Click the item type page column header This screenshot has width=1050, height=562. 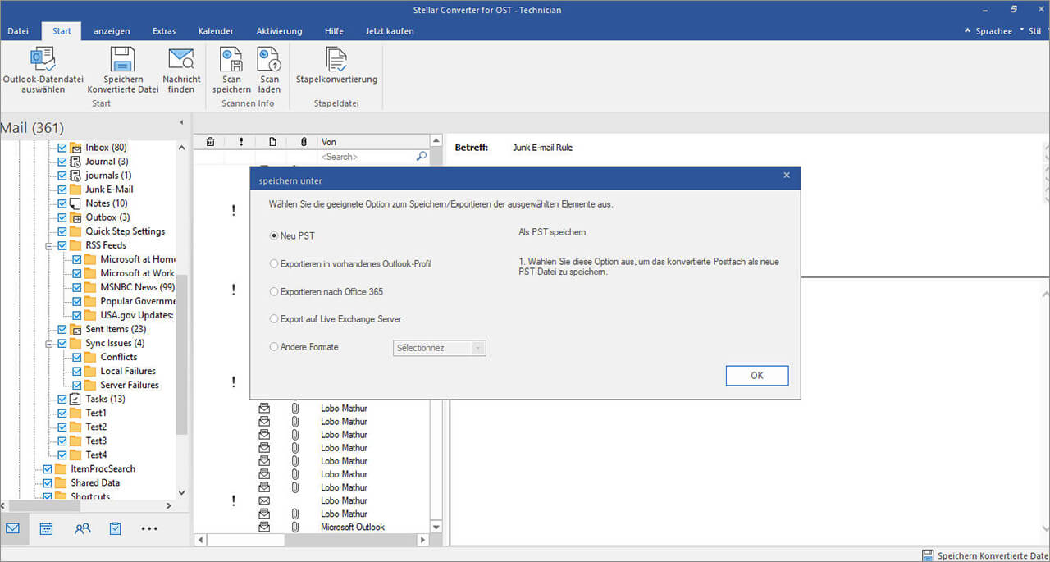click(x=272, y=142)
